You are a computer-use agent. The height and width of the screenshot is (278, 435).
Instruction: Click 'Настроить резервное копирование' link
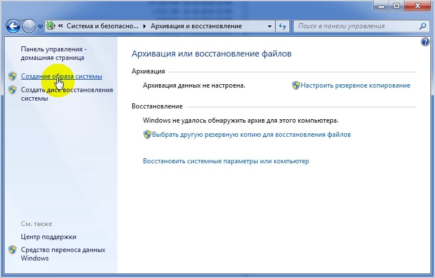355,85
